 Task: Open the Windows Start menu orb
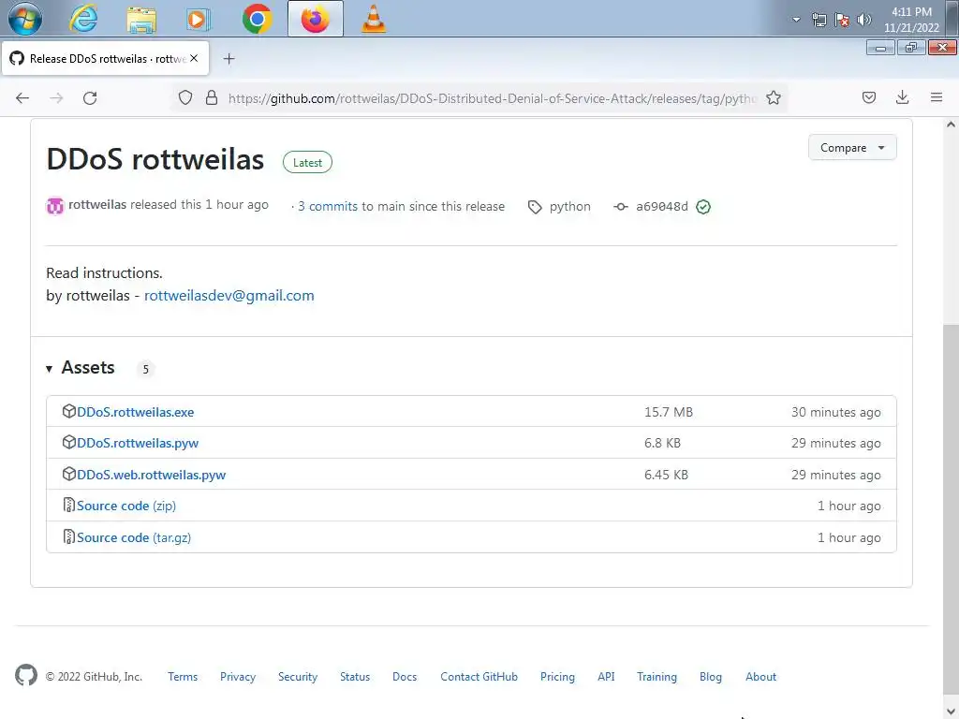(25, 19)
